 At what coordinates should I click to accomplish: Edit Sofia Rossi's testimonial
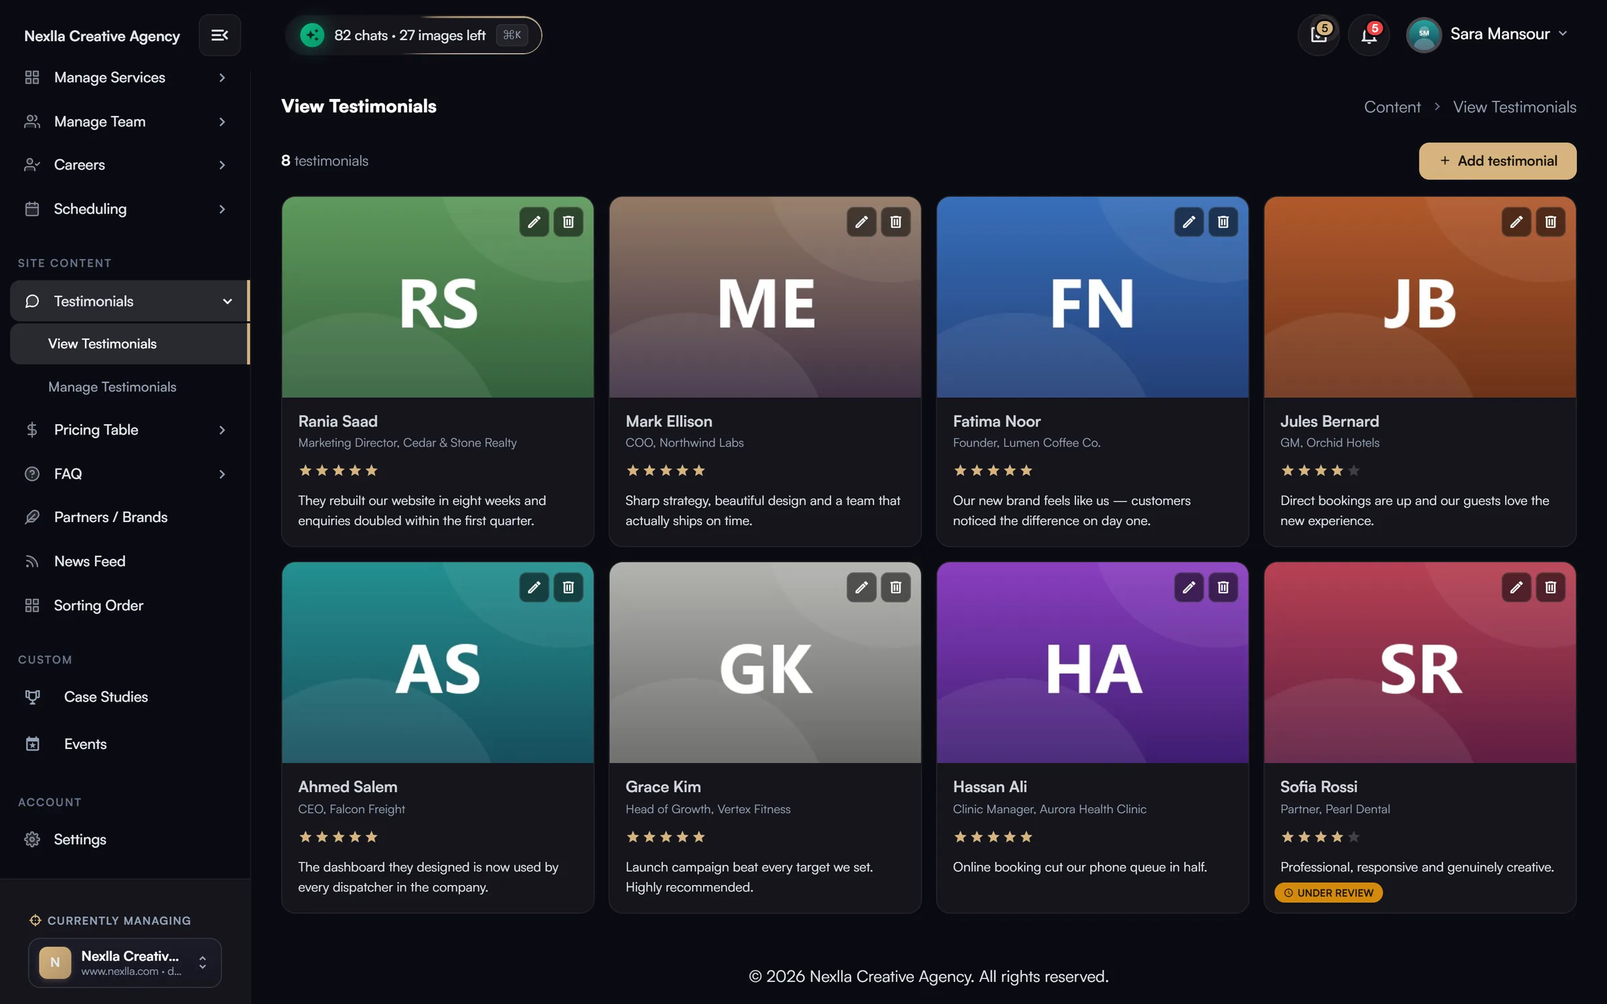pyautogui.click(x=1516, y=588)
